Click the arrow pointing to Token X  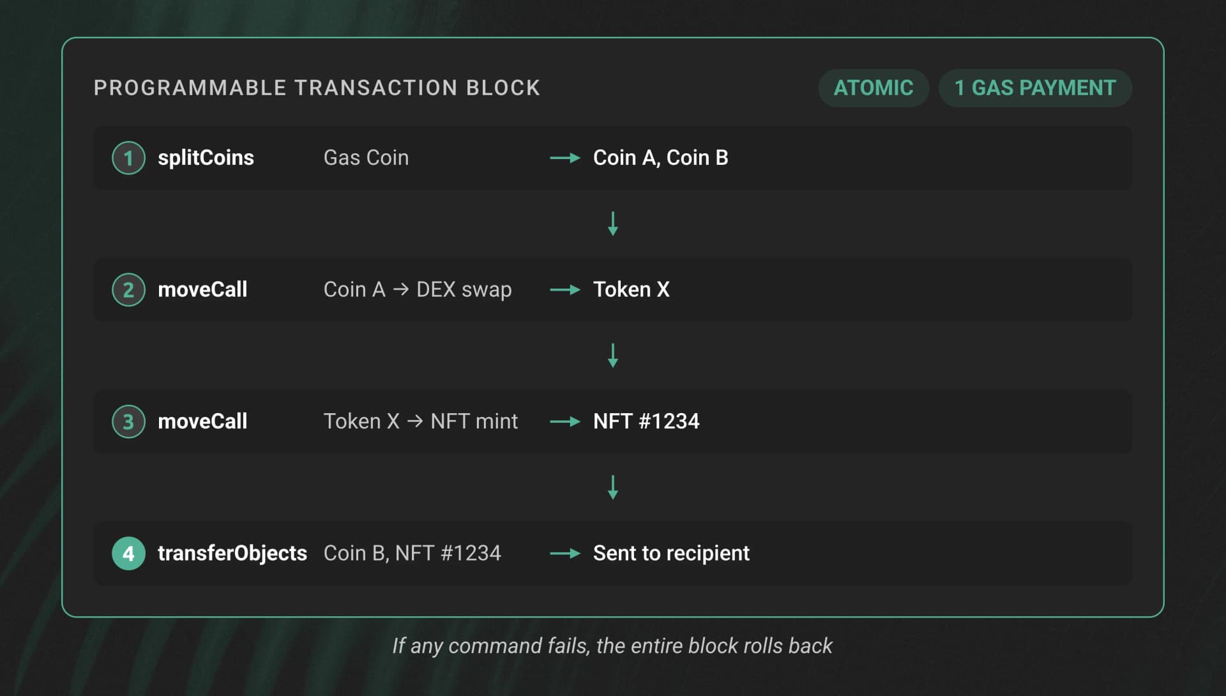coord(564,290)
